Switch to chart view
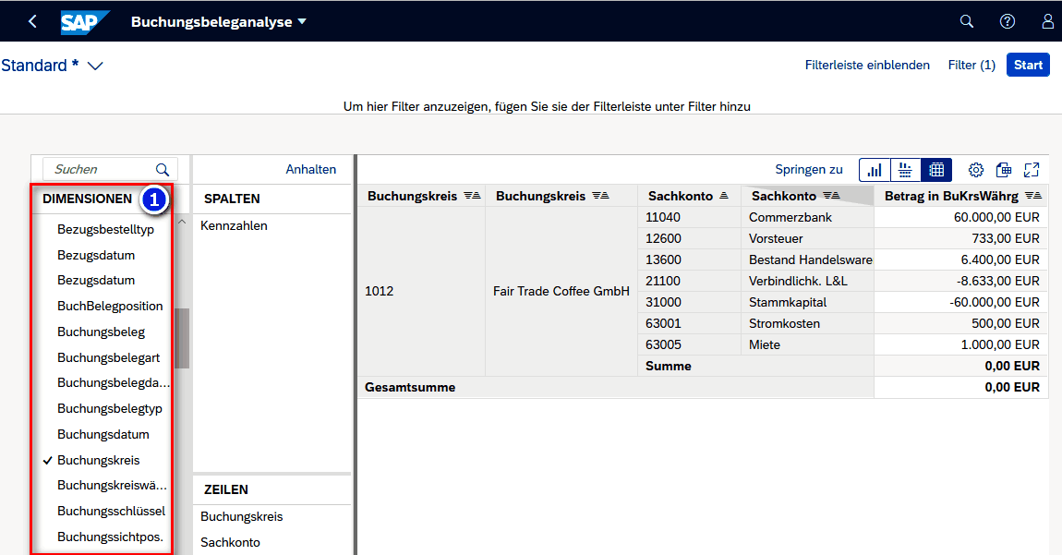The height and width of the screenshot is (555, 1062). 874,170
